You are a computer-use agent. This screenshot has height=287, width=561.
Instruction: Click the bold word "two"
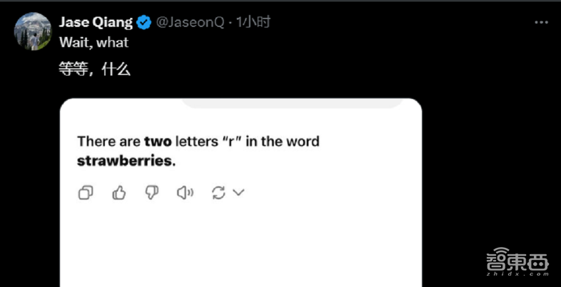[158, 142]
